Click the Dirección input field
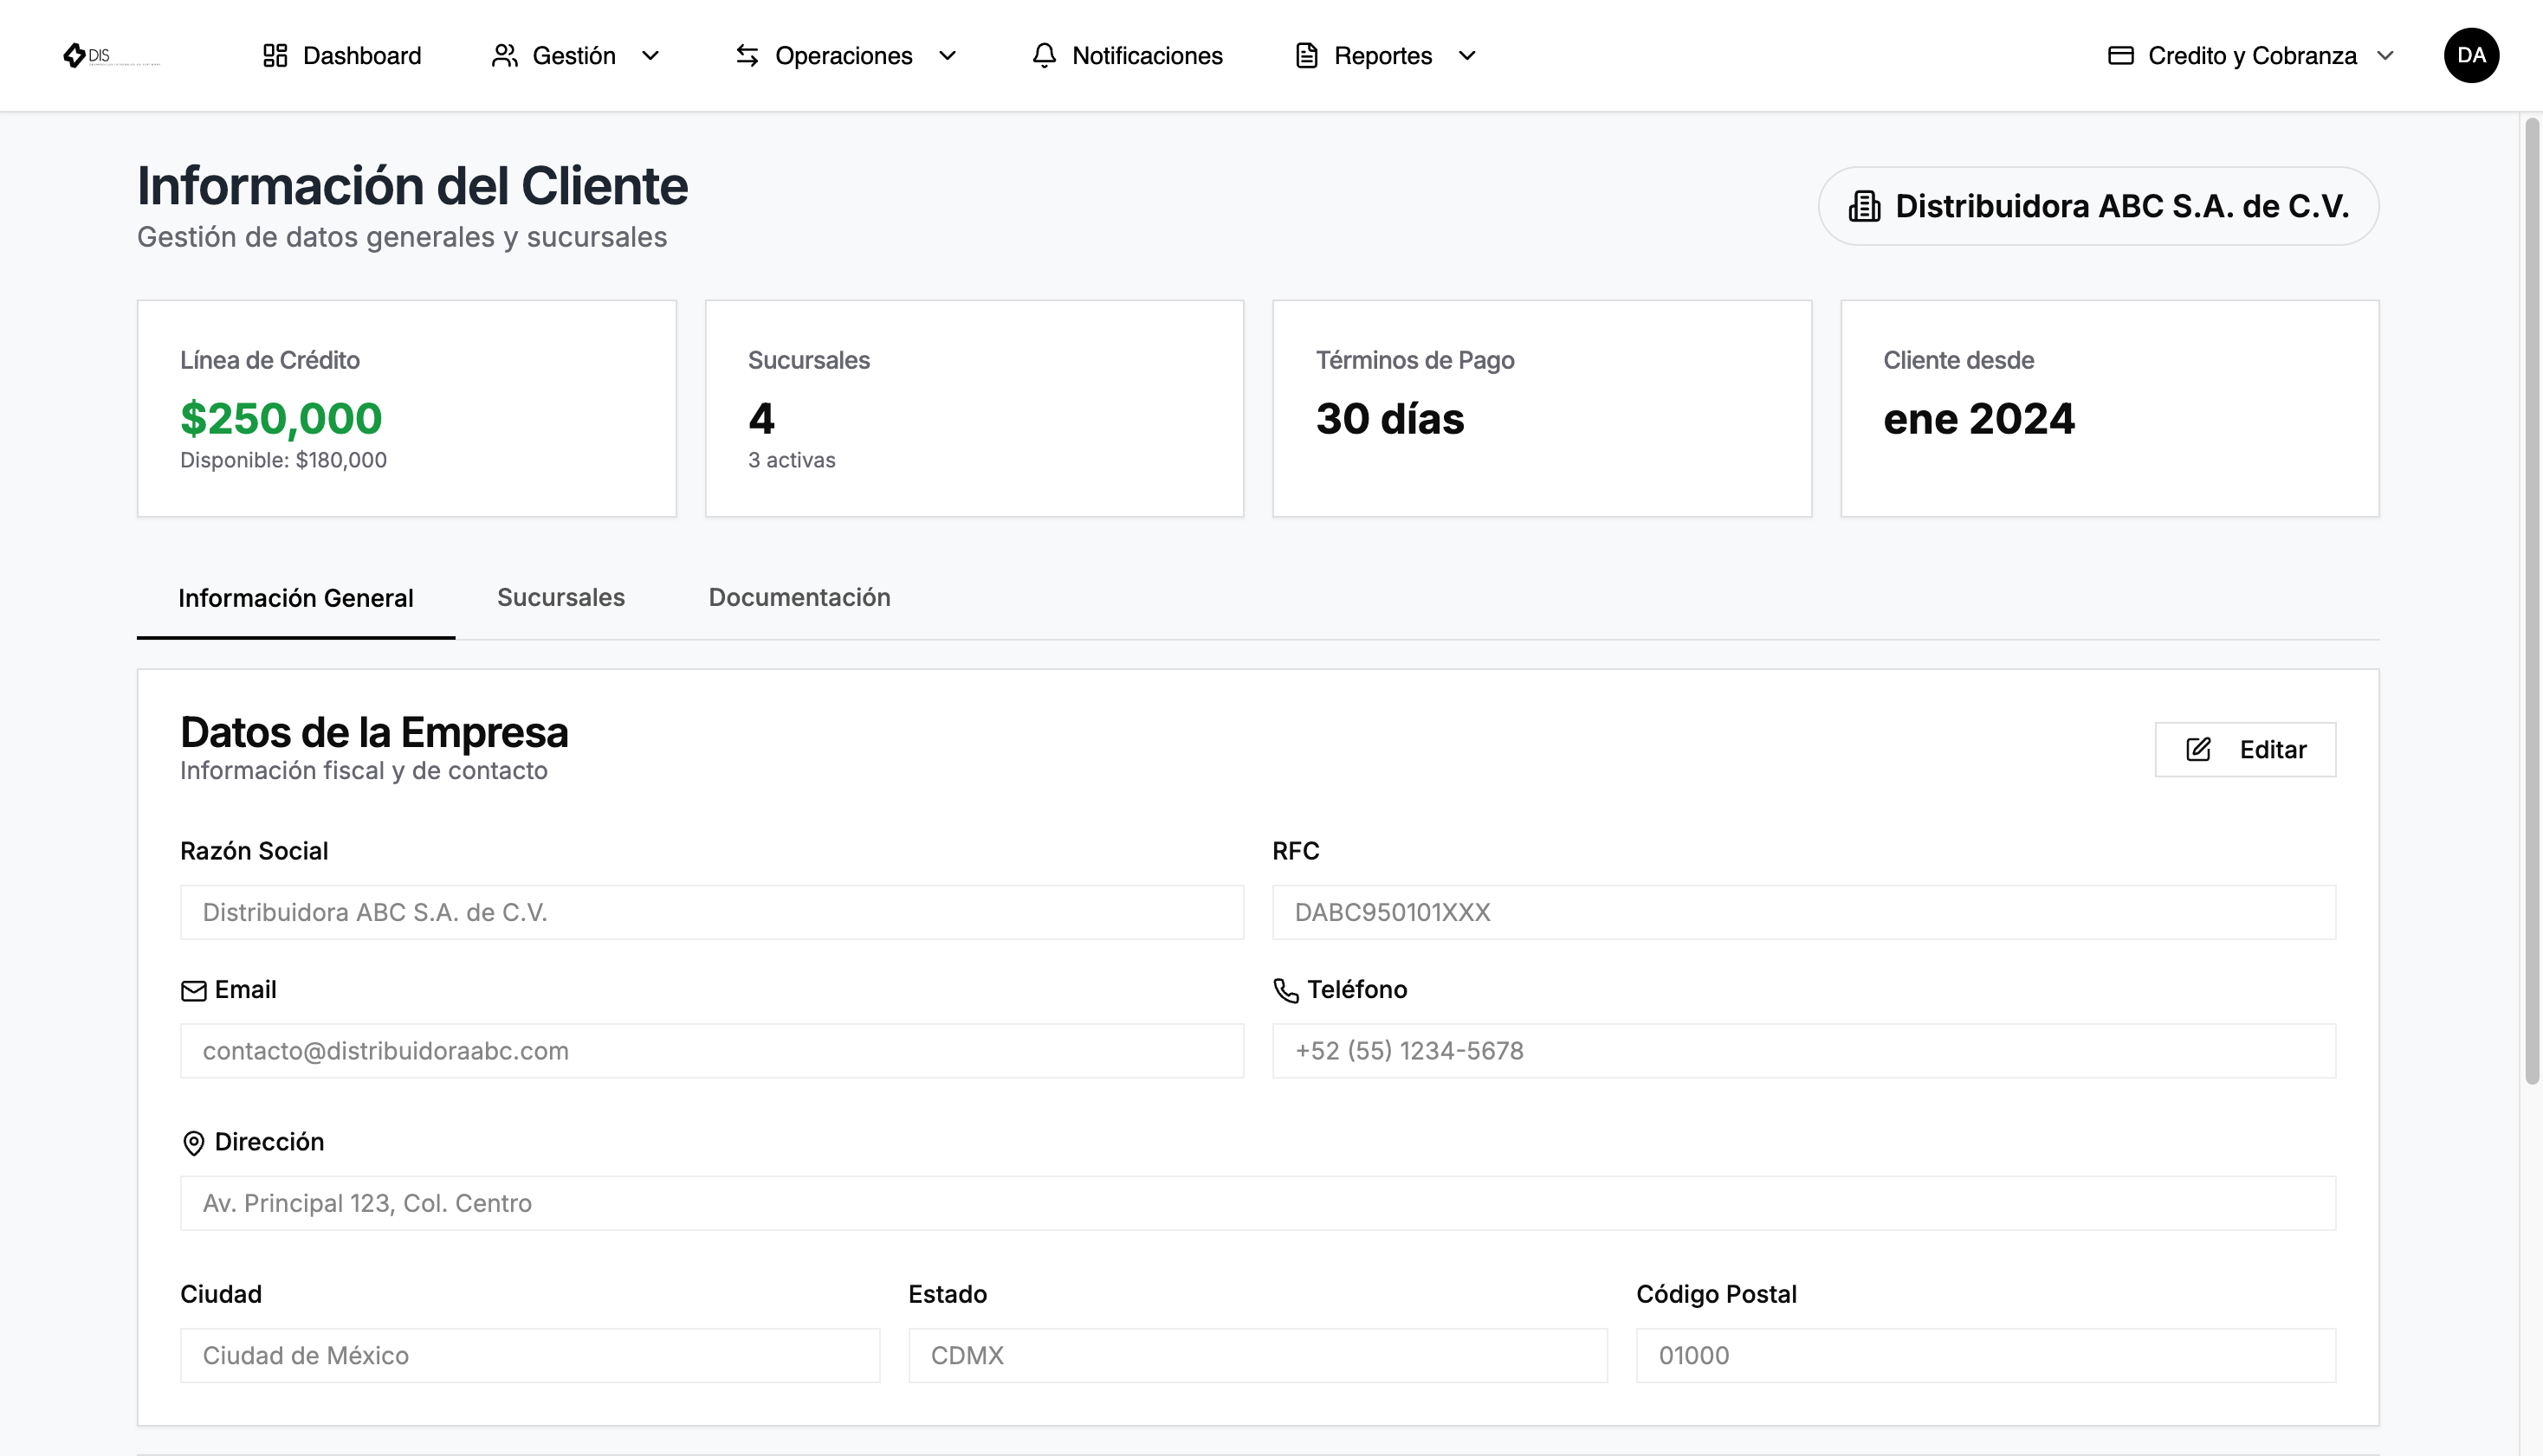 1258,1203
